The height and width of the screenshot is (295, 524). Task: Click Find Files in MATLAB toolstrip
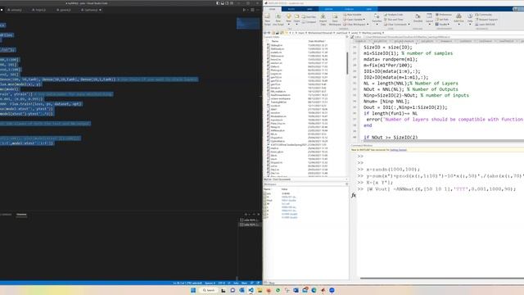tap(309, 16)
